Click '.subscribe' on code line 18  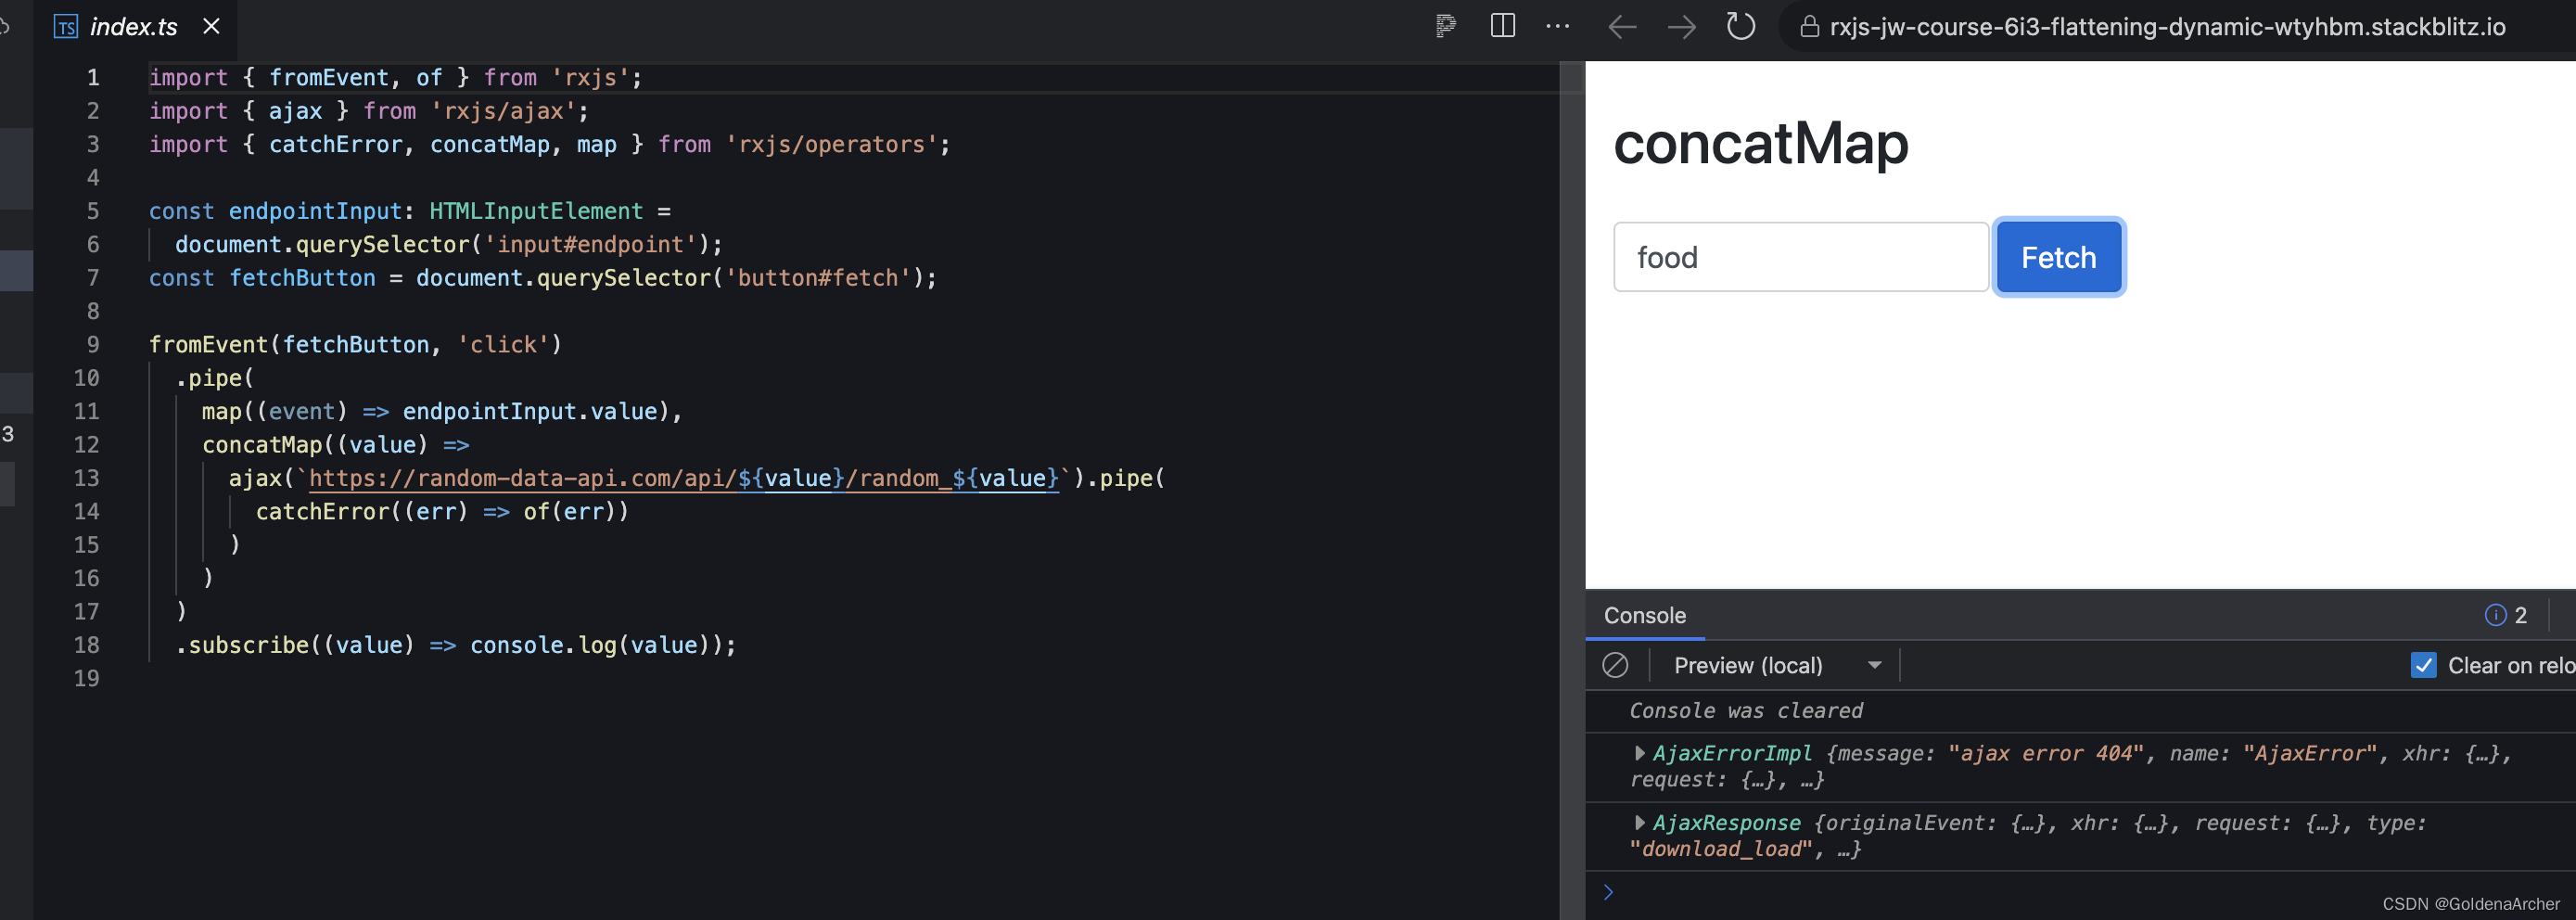tap(243, 645)
